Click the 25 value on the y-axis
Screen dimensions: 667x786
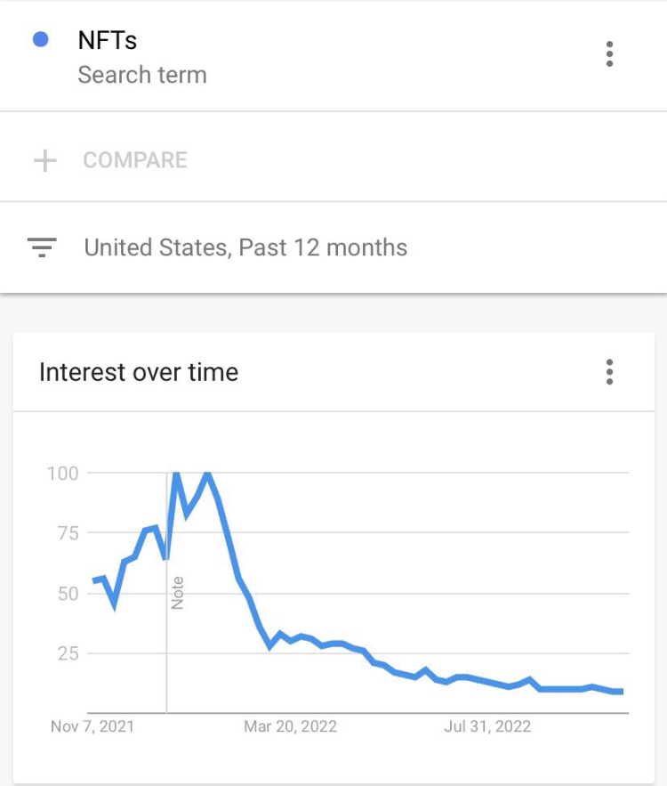tap(68, 654)
